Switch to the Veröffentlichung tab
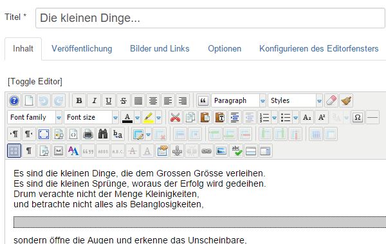The image size is (386, 244). 82,48
